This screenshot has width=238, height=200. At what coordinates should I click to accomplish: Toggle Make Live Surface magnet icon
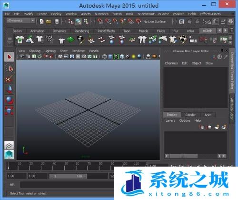tap(138, 21)
